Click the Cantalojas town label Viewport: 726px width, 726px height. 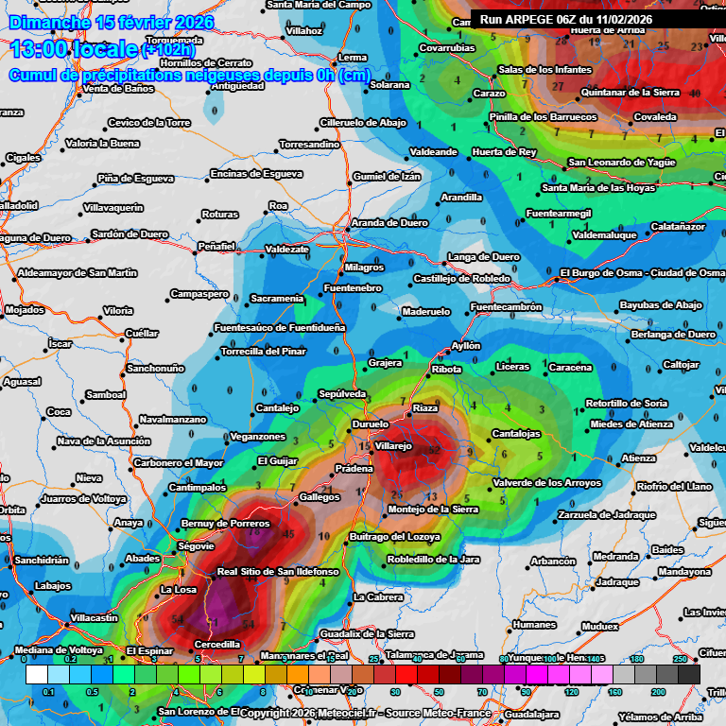pos(516,434)
